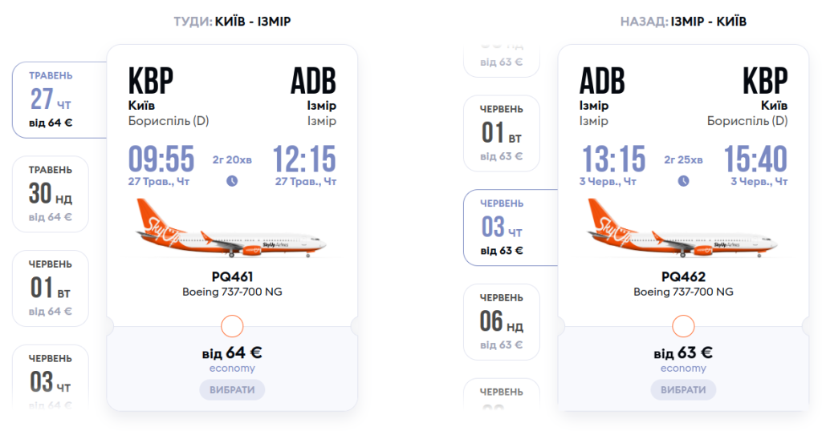
Task: Click the return arrival time 15:40
Action: click(755, 159)
